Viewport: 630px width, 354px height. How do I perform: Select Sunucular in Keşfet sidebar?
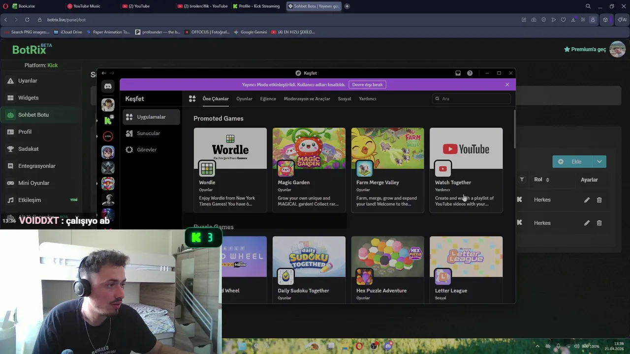(151, 133)
